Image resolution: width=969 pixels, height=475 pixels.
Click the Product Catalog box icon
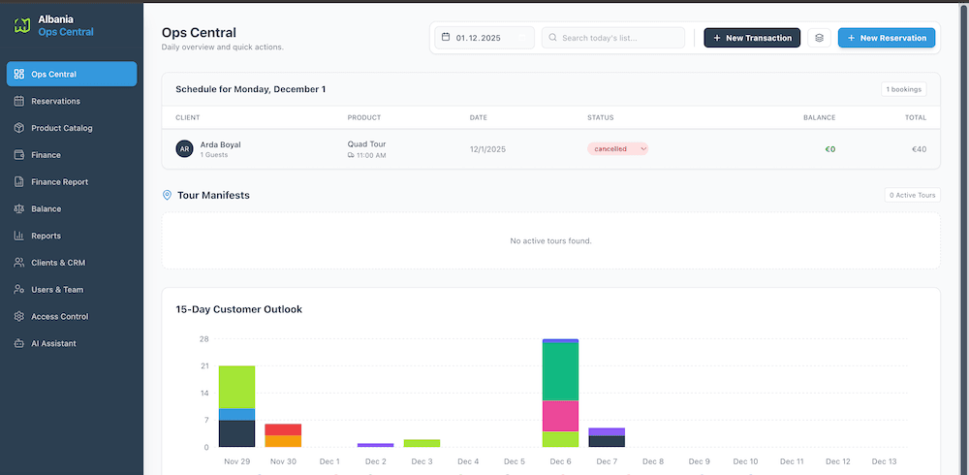(x=19, y=128)
